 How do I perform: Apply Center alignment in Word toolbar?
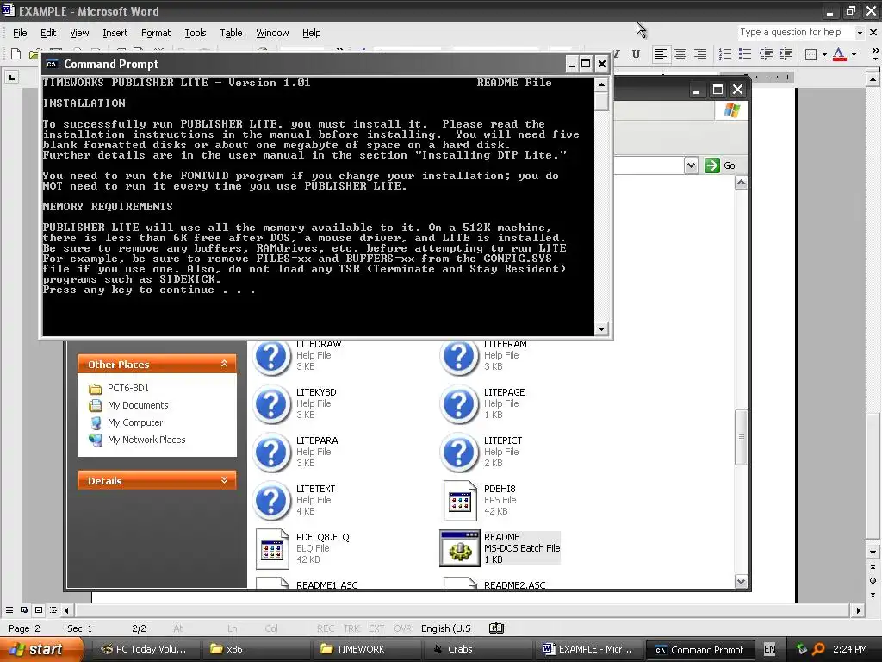[x=680, y=54]
